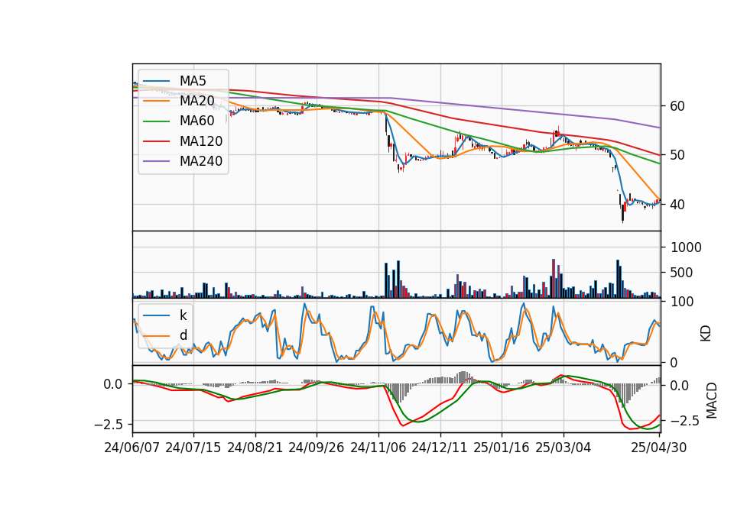Viewport: 734px width, 527px height.
Task: Click the d legend label in KD panel
Action: (183, 335)
